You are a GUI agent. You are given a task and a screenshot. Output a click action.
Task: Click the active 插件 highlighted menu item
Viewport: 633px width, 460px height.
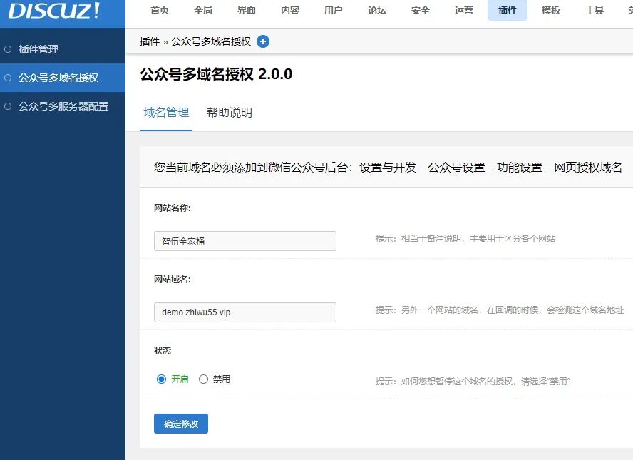(507, 11)
